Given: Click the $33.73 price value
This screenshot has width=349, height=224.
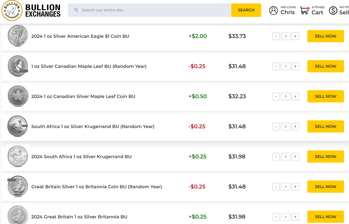Looking at the screenshot, I should pyautogui.click(x=237, y=36).
